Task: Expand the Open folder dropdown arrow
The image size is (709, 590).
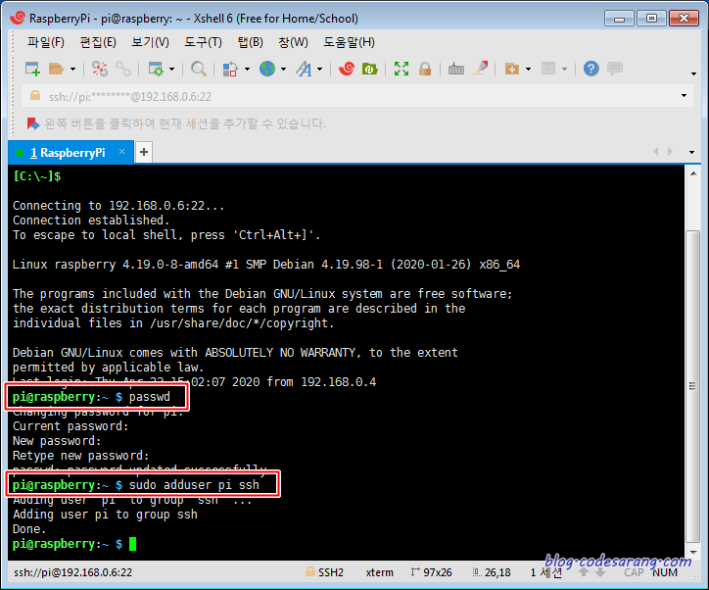Action: pos(72,70)
